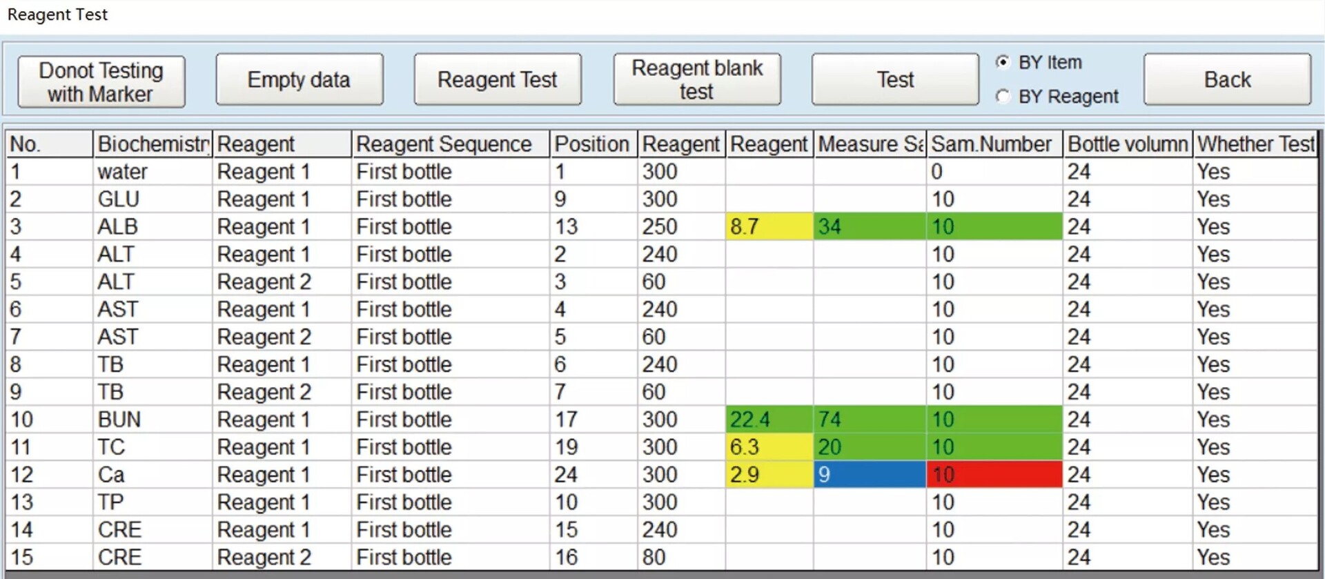Select the BY Item radio option
Viewport: 1325px width, 579px height.
(x=1003, y=62)
